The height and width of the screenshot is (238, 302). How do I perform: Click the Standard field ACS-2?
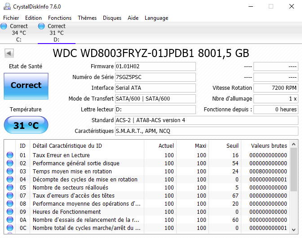[x=207, y=120]
